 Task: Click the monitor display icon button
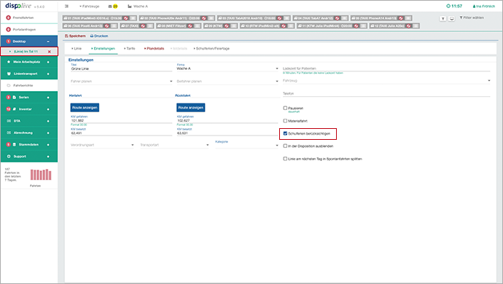point(452,19)
